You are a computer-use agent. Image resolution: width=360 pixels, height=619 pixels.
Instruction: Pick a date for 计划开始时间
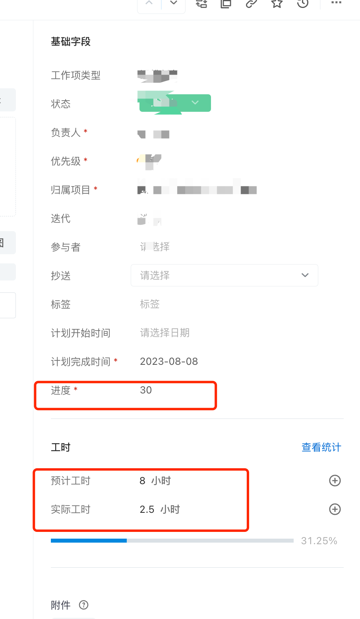pos(165,333)
